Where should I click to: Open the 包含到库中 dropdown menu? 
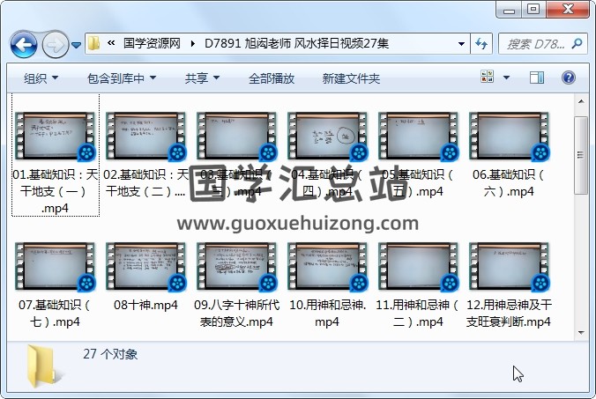[x=122, y=78]
